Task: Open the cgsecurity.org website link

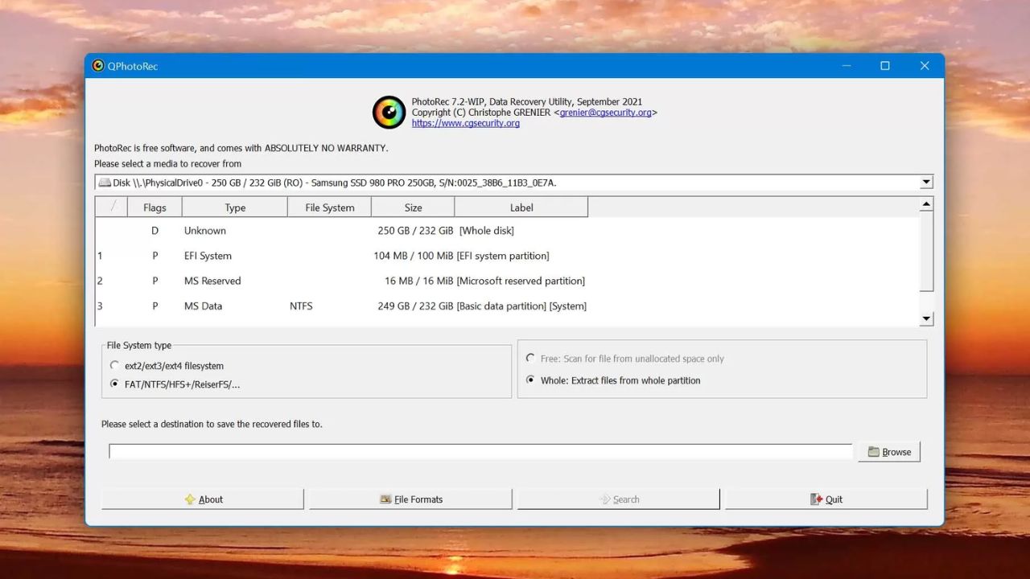Action: pos(466,123)
